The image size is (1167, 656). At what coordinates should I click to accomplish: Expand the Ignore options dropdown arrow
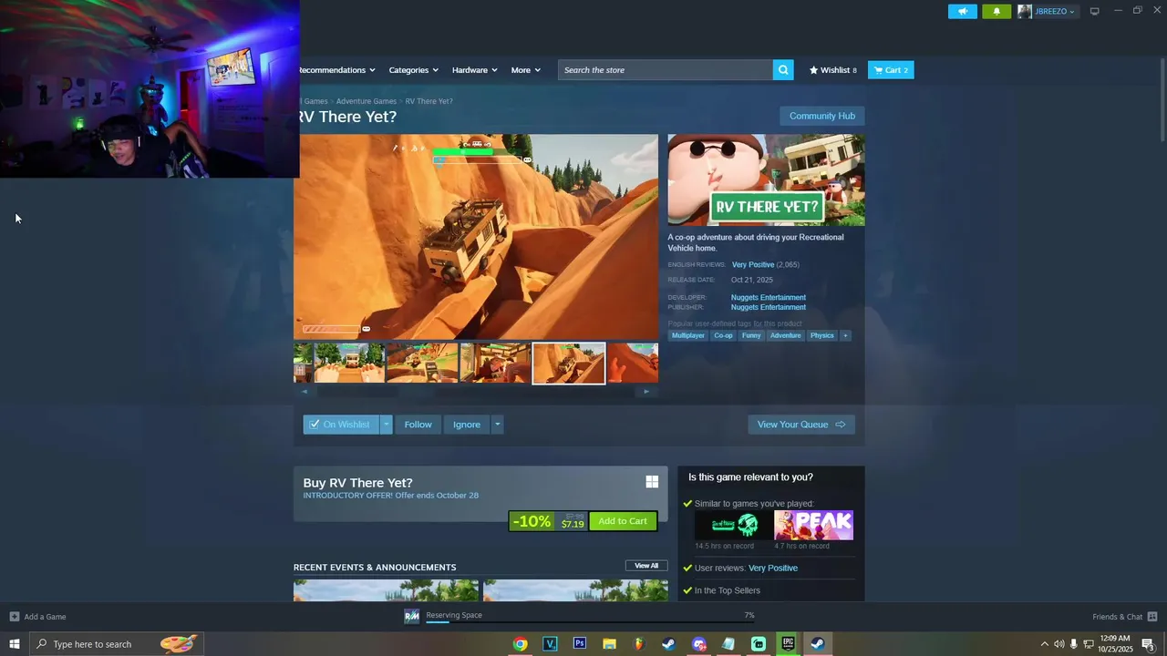pos(497,425)
